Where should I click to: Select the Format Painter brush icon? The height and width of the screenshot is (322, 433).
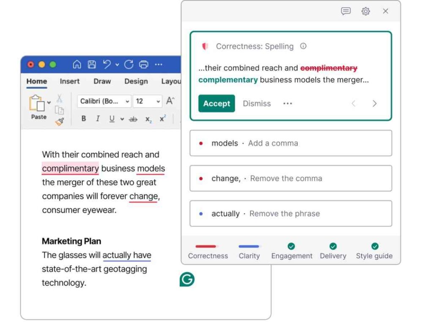(60, 122)
